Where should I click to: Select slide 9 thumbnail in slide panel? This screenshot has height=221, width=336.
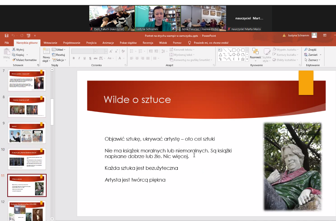(27, 133)
